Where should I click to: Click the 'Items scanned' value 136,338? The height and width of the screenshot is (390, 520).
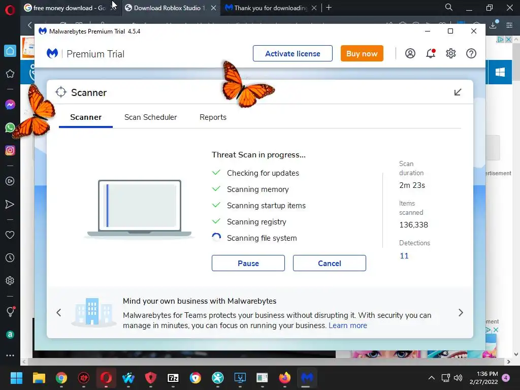click(x=413, y=225)
